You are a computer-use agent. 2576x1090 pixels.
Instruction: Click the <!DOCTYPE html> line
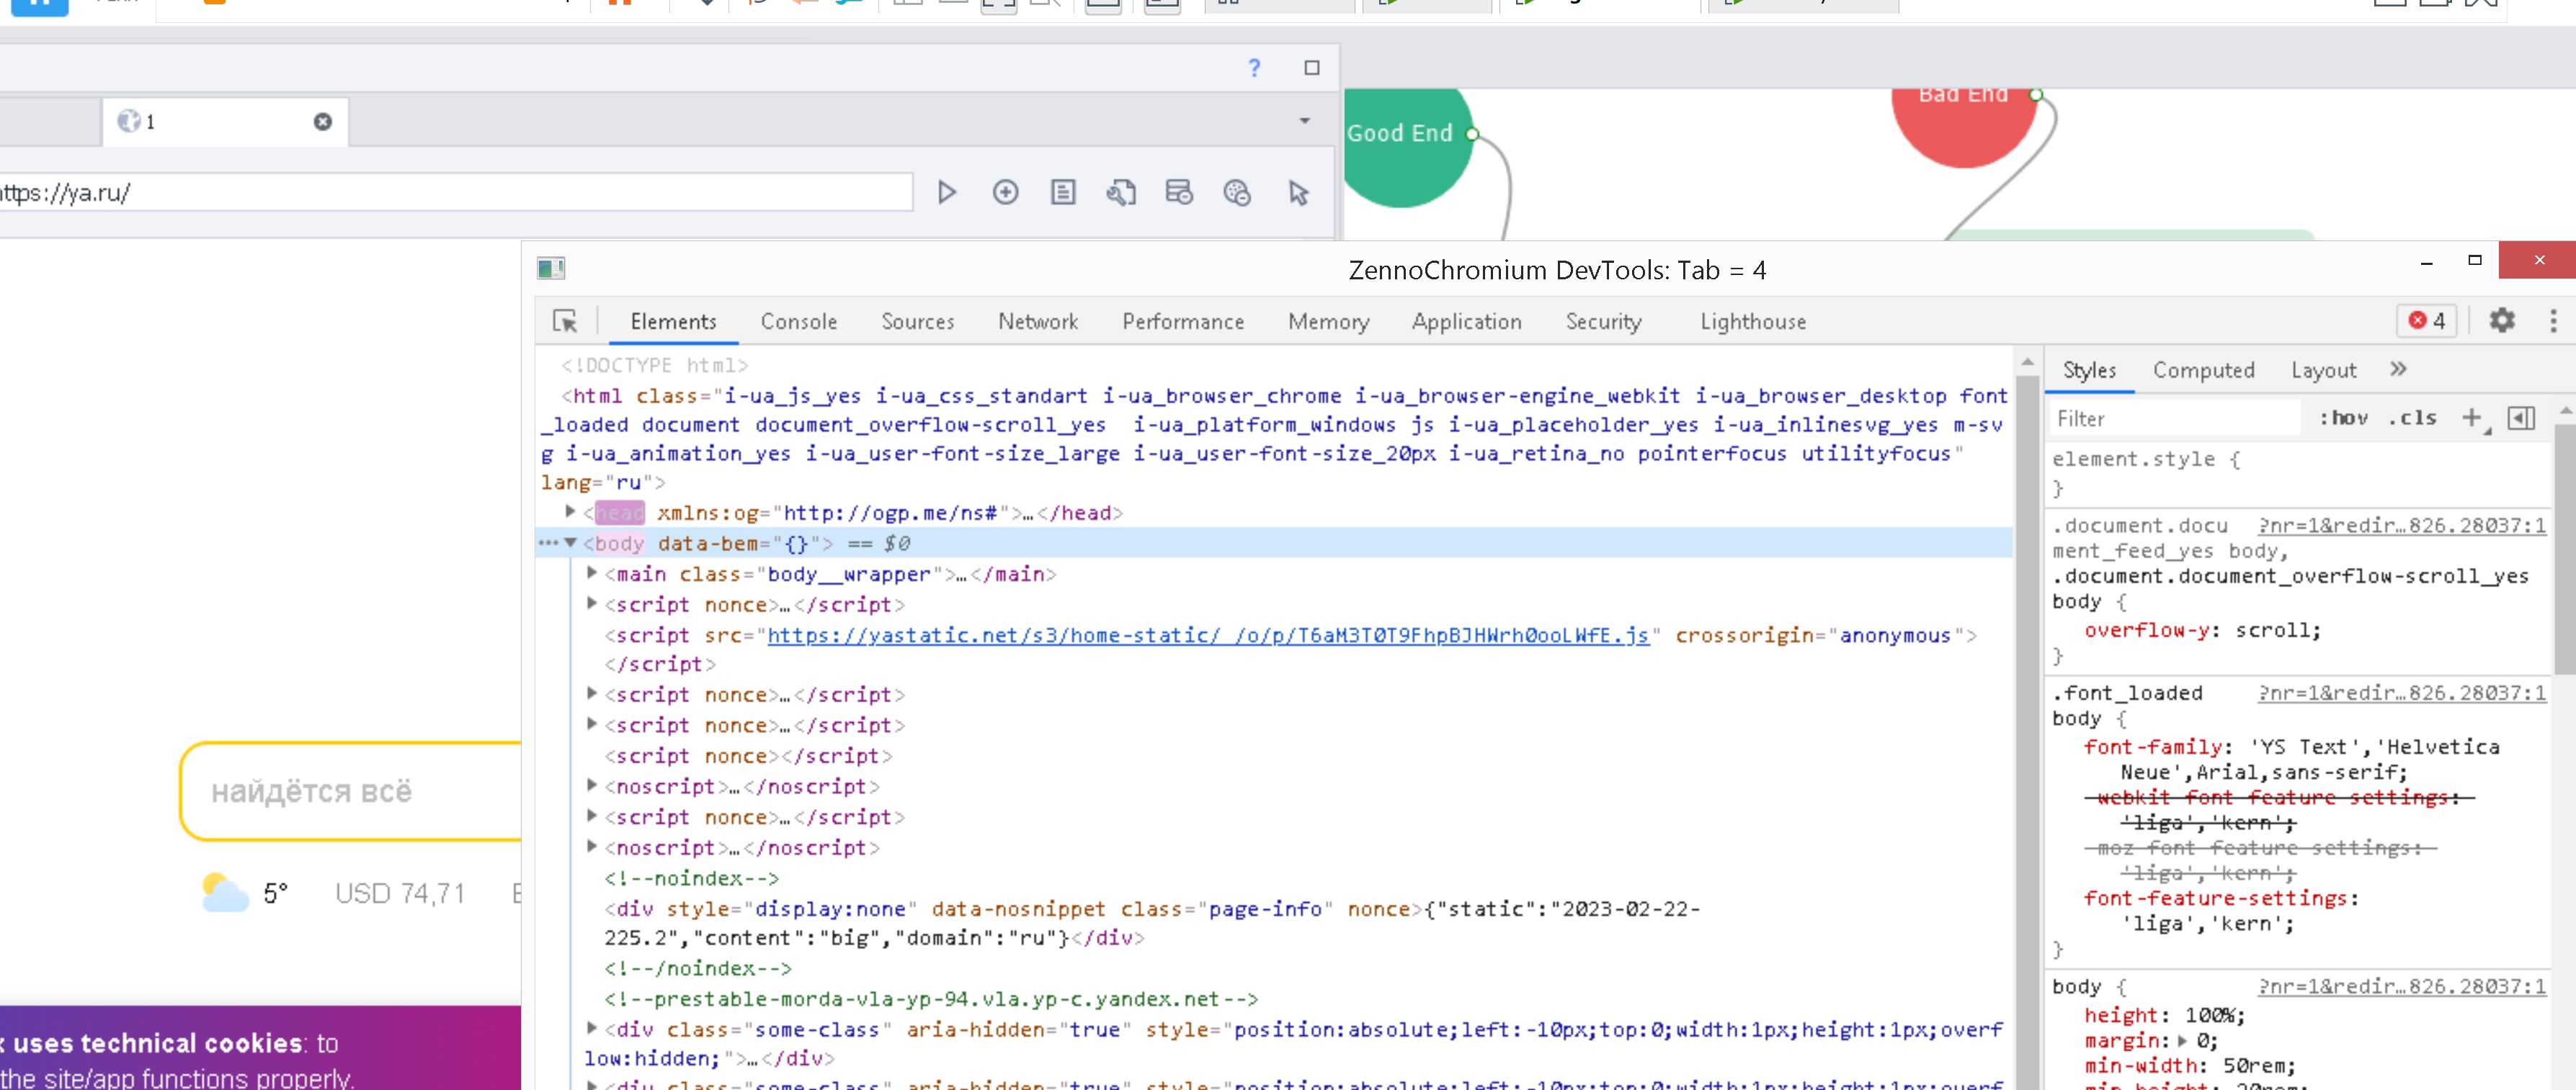(x=654, y=366)
